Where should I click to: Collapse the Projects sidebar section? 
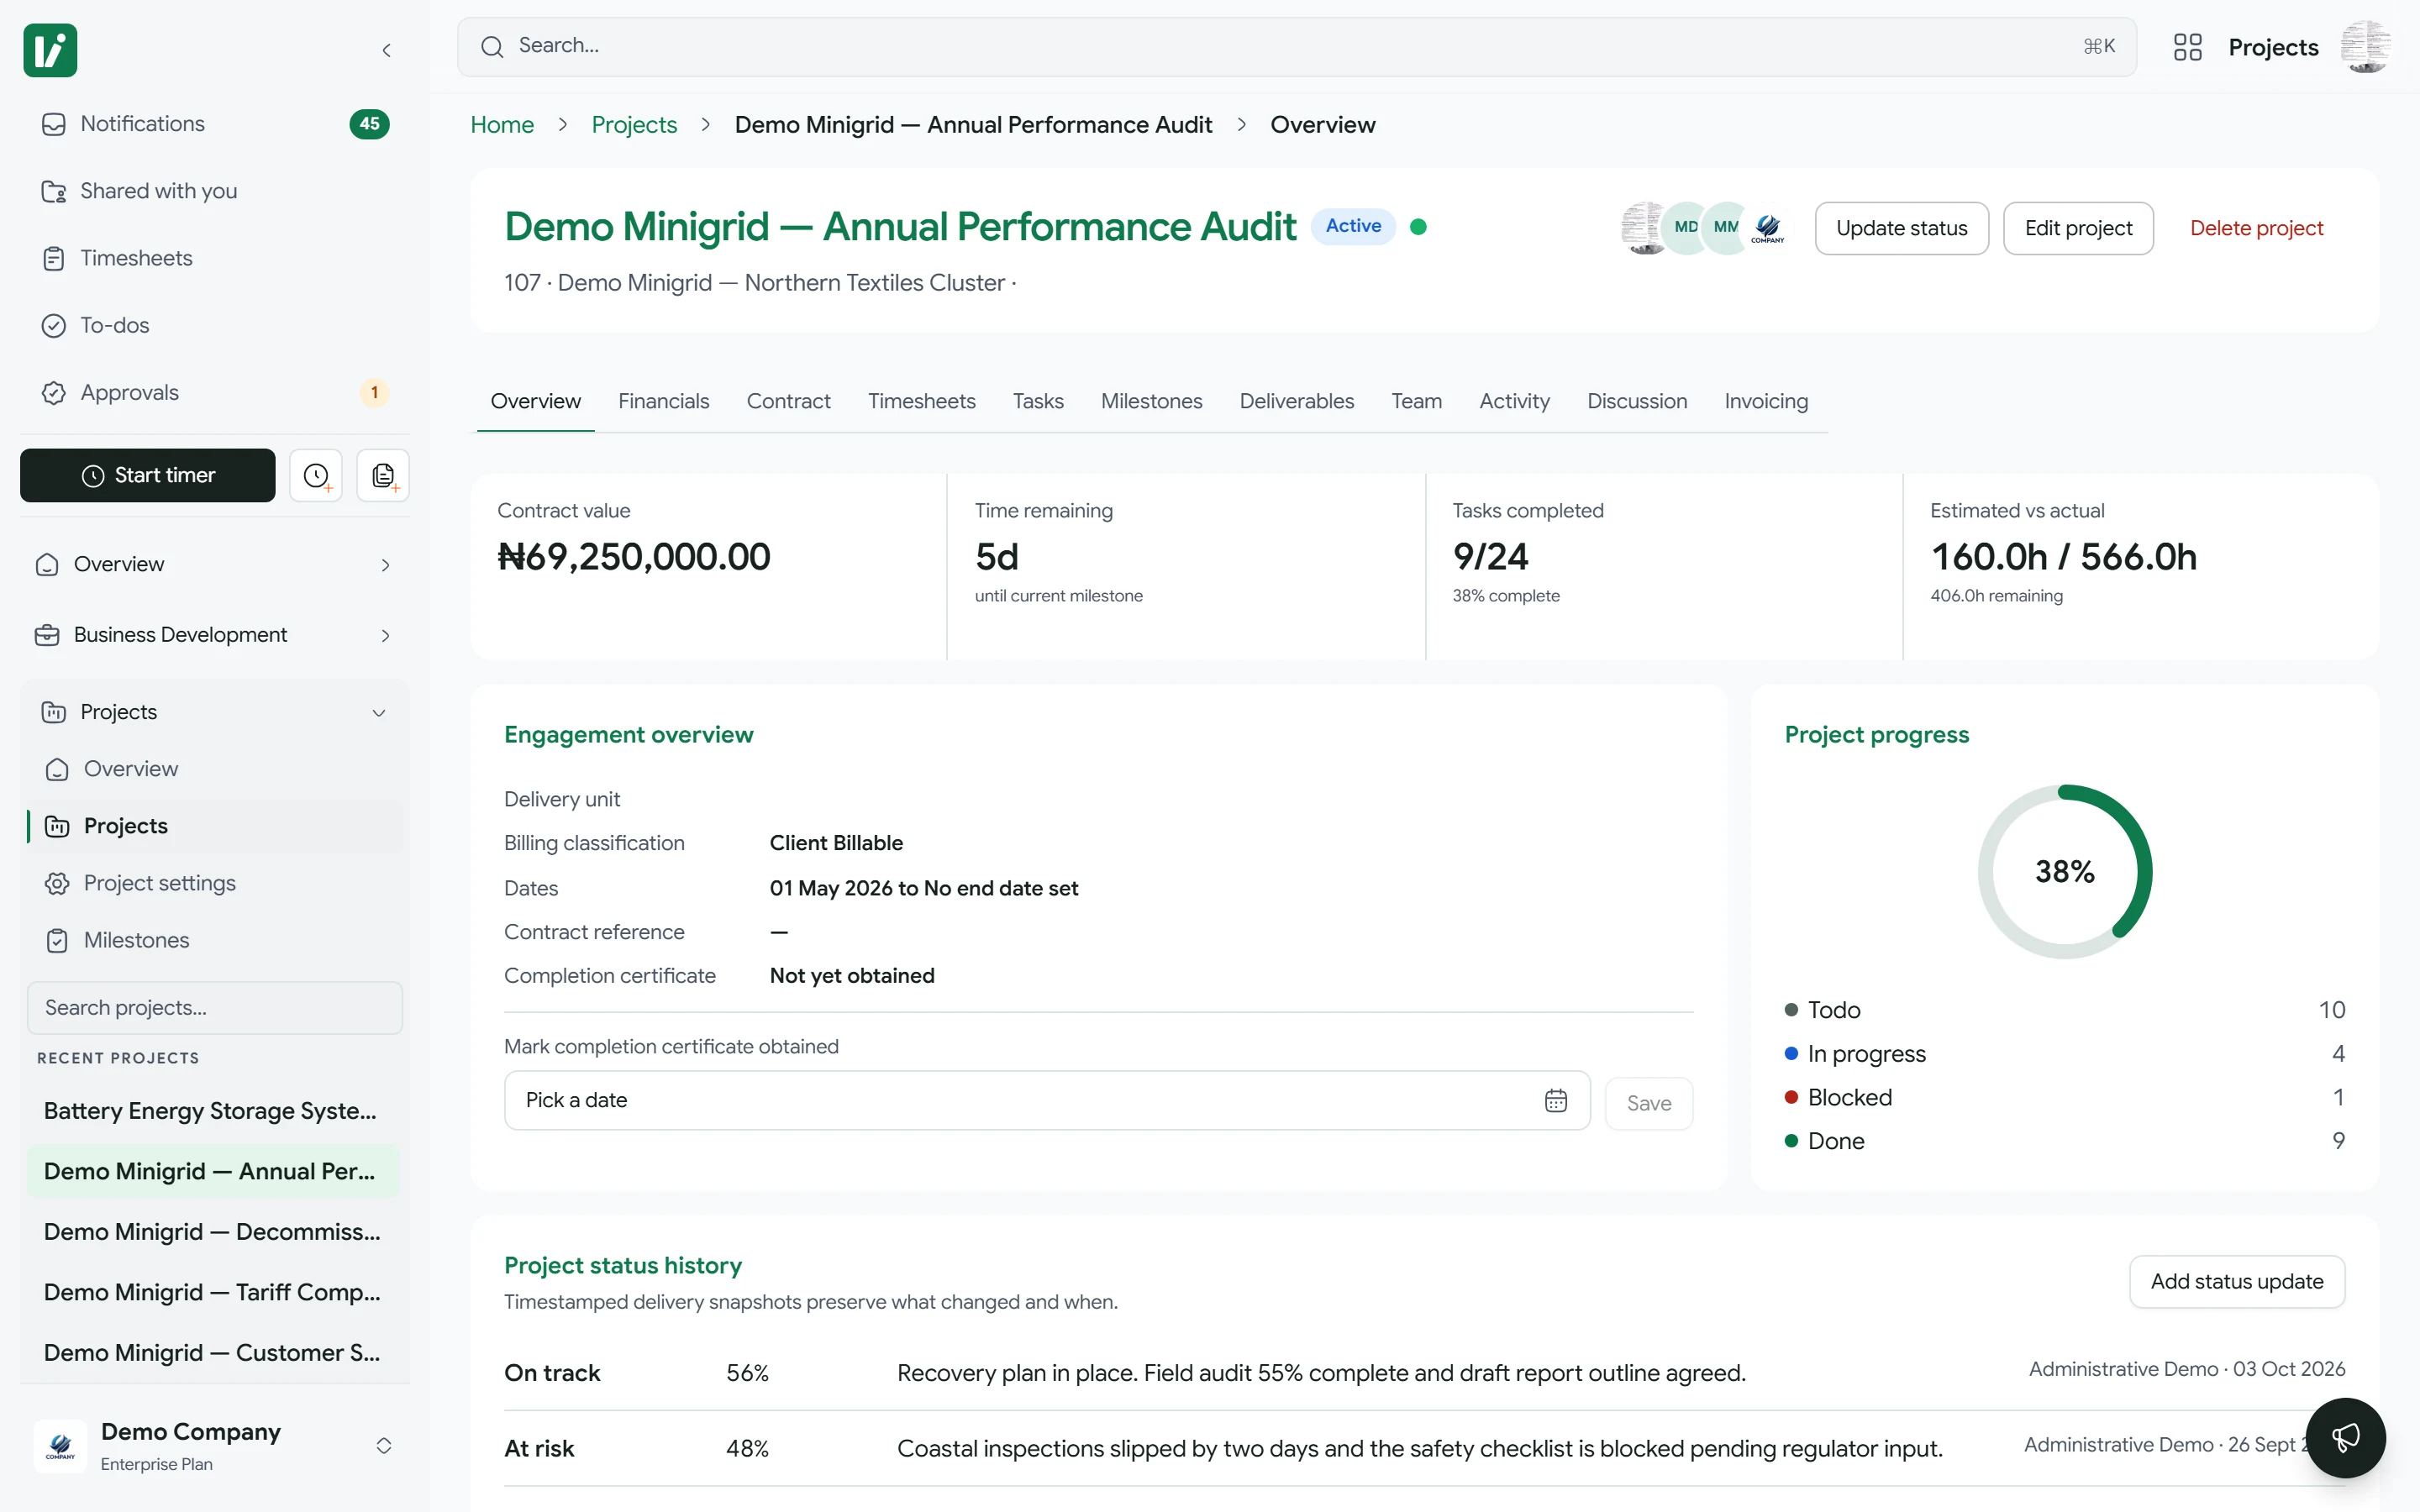pos(215,712)
